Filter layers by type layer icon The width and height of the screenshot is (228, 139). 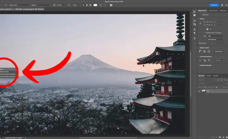click(x=225, y=80)
